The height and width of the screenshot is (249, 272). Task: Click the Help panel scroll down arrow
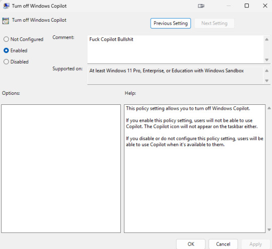pos(269,230)
